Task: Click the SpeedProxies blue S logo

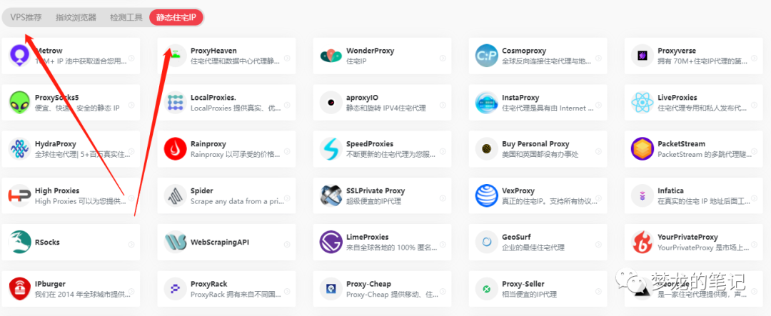Action: (x=331, y=149)
